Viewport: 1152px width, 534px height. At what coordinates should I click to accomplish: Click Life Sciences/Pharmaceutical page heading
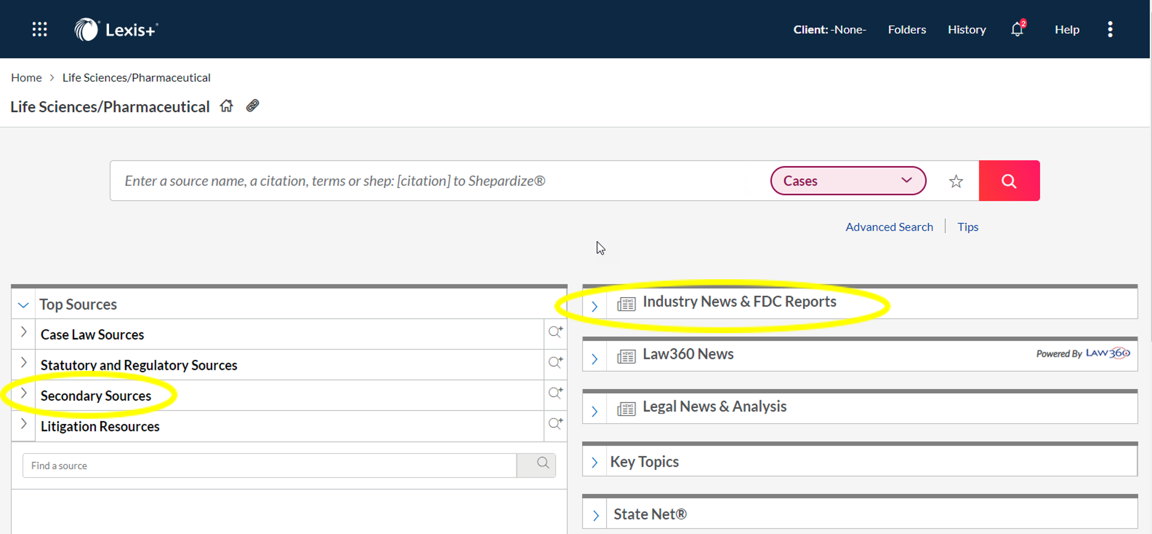coord(110,106)
